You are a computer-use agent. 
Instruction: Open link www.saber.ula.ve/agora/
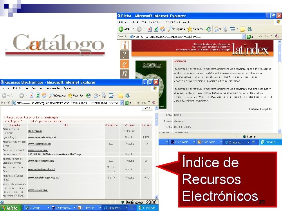42,137
